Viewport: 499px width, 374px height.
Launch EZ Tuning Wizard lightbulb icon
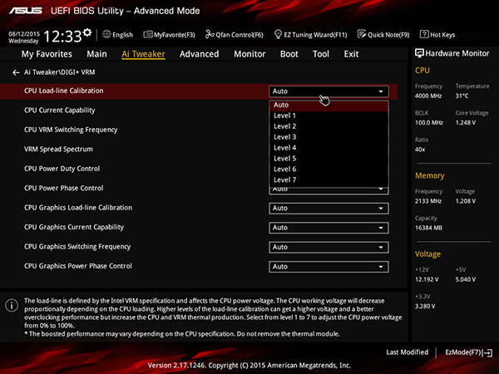click(x=278, y=34)
